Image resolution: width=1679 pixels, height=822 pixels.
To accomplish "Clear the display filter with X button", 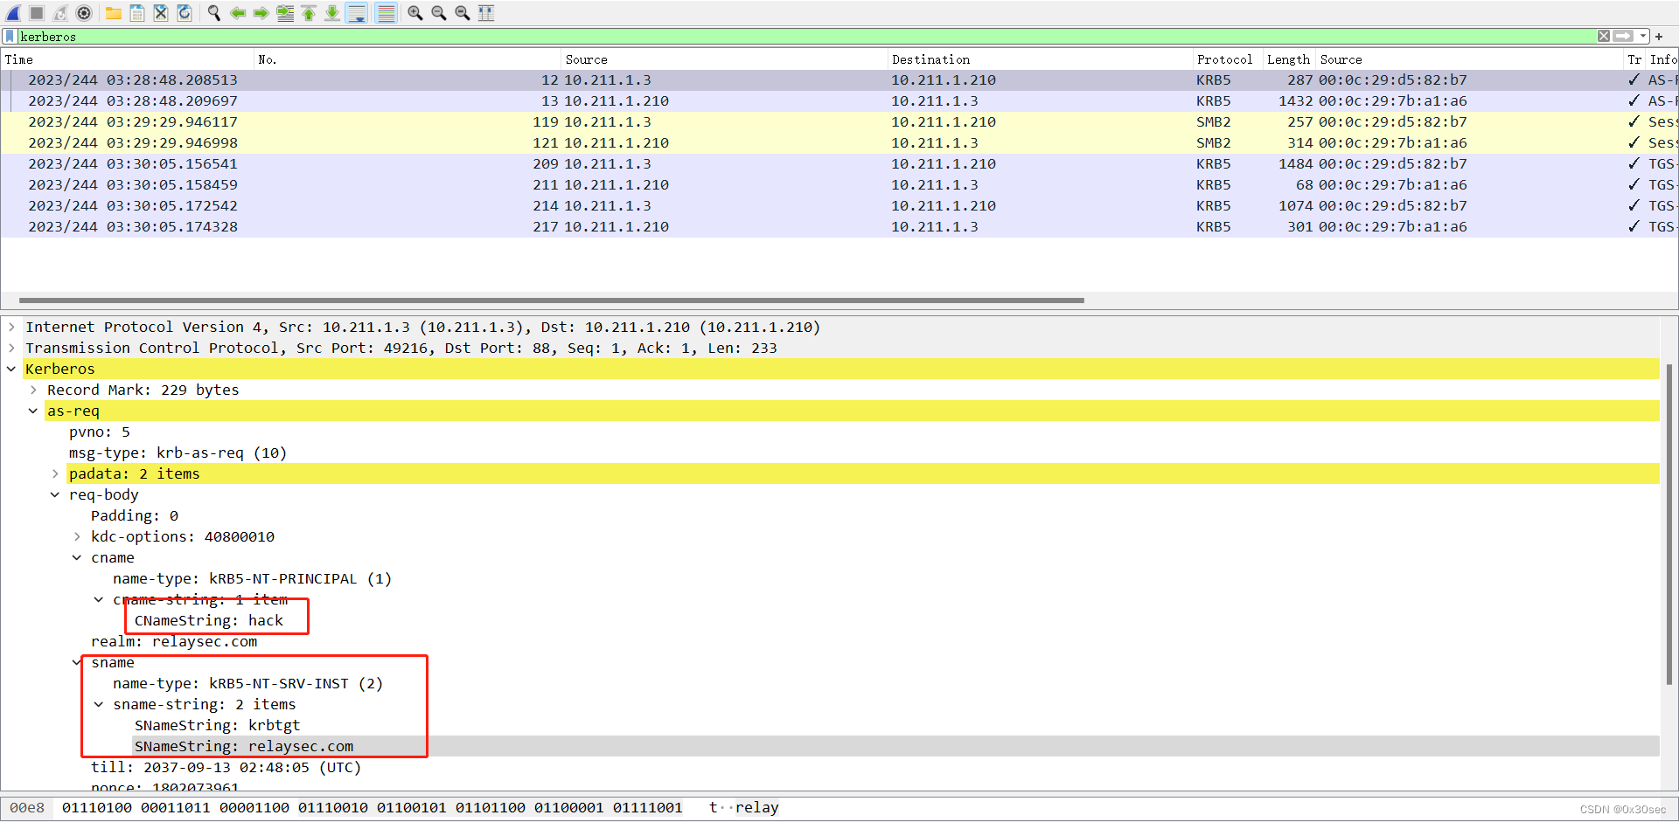I will coord(1604,36).
